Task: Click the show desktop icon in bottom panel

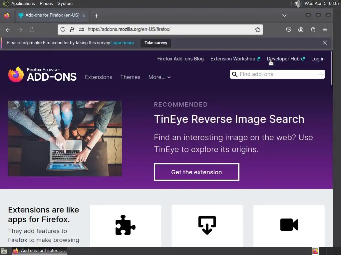Action: click(4, 251)
